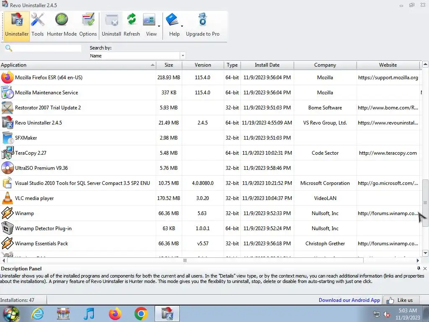429x322 pixels.
Task: Click the Revo Uninstaller taskbar button
Action: pos(167,314)
